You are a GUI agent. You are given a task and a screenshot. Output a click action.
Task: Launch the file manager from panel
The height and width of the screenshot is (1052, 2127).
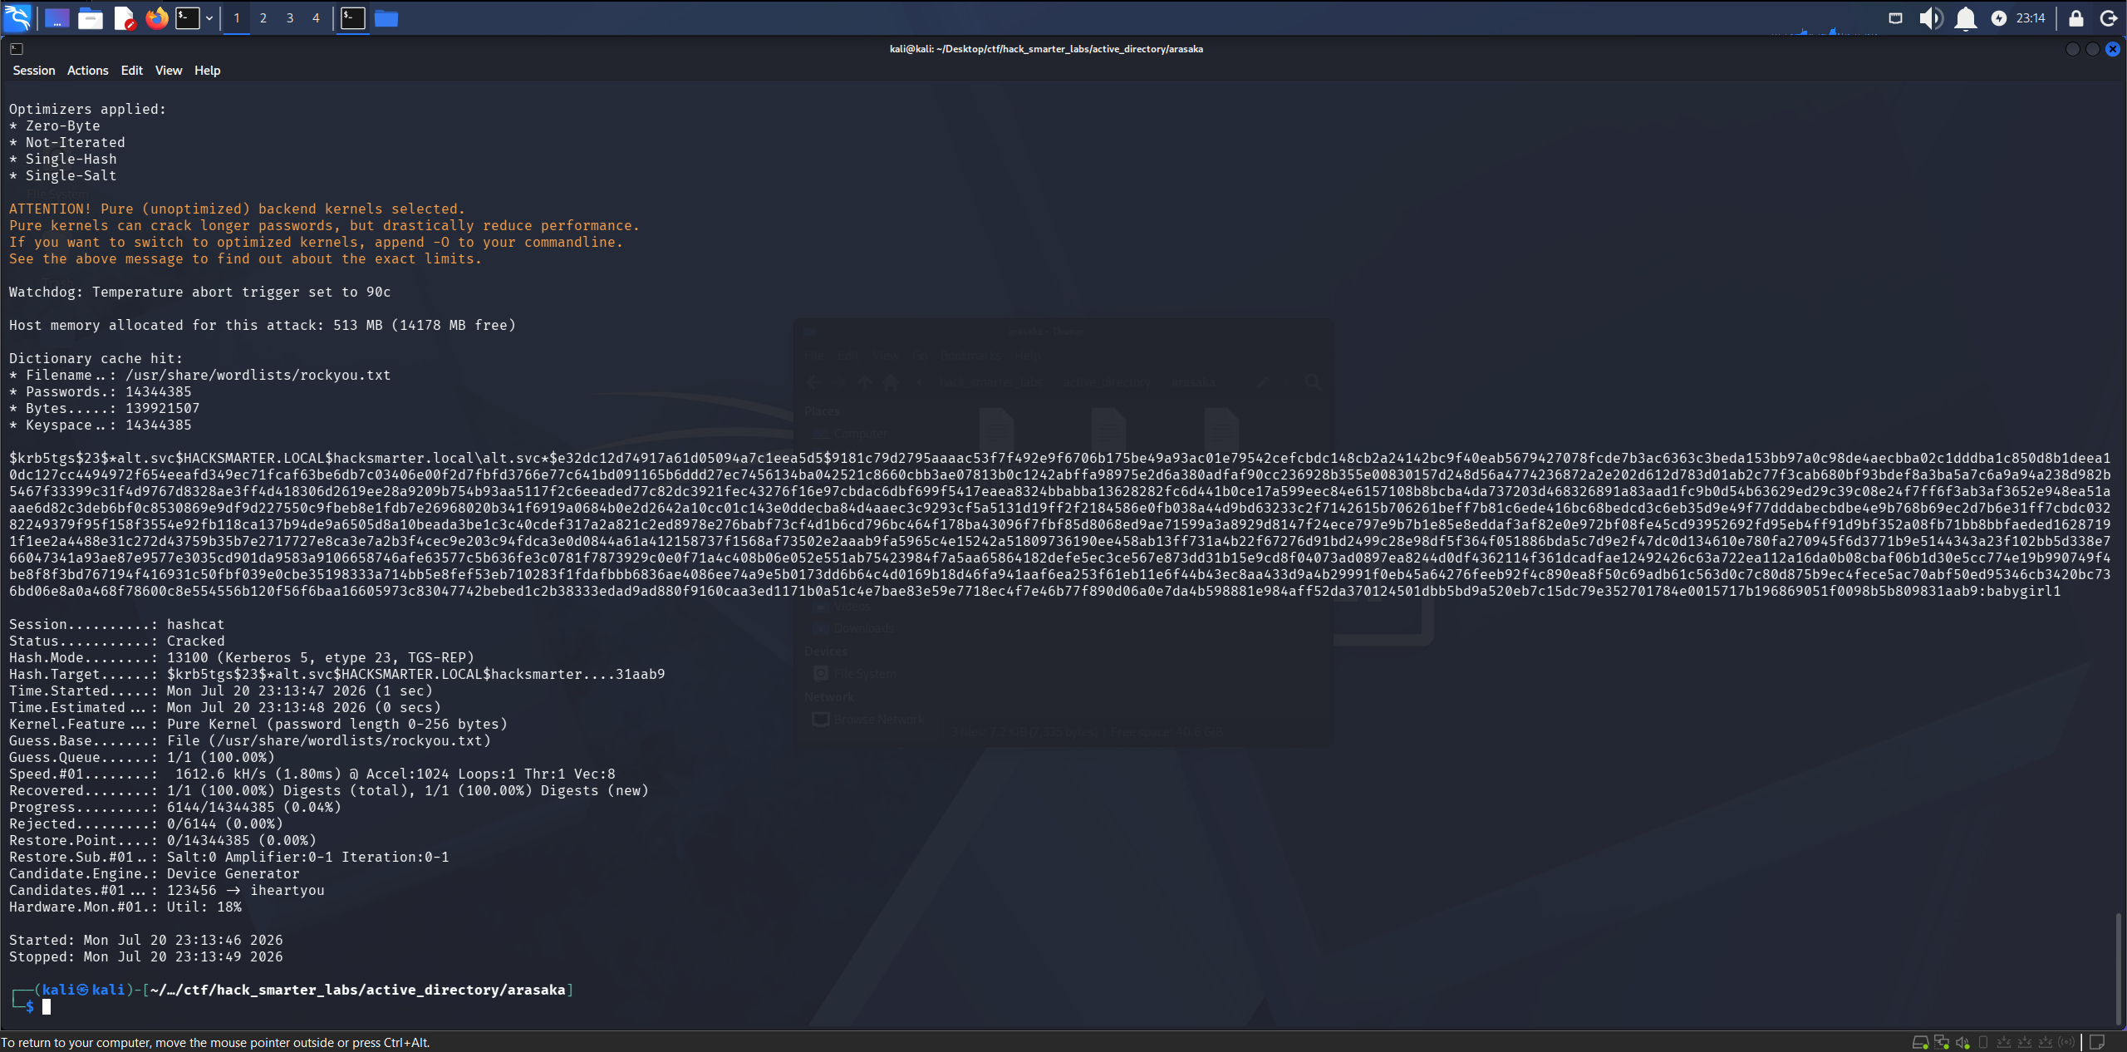(x=91, y=17)
